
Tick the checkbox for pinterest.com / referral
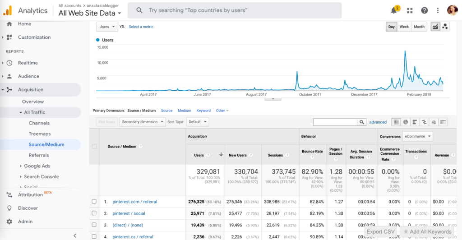point(94,201)
